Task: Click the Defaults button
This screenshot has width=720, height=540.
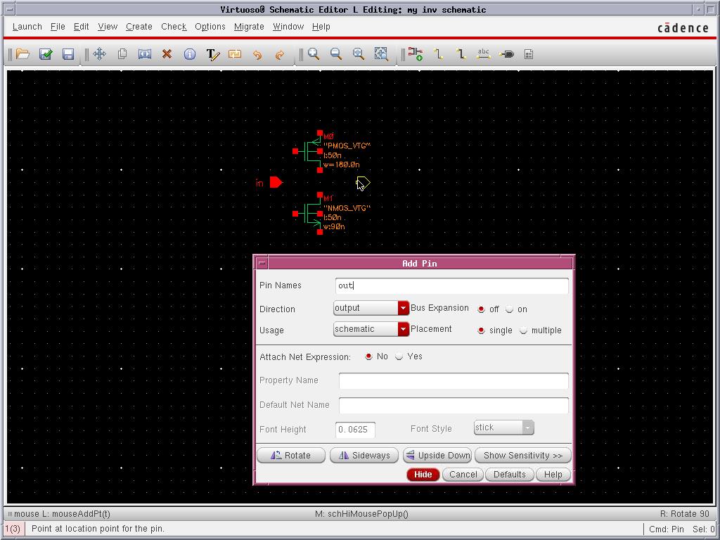Action: [509, 475]
